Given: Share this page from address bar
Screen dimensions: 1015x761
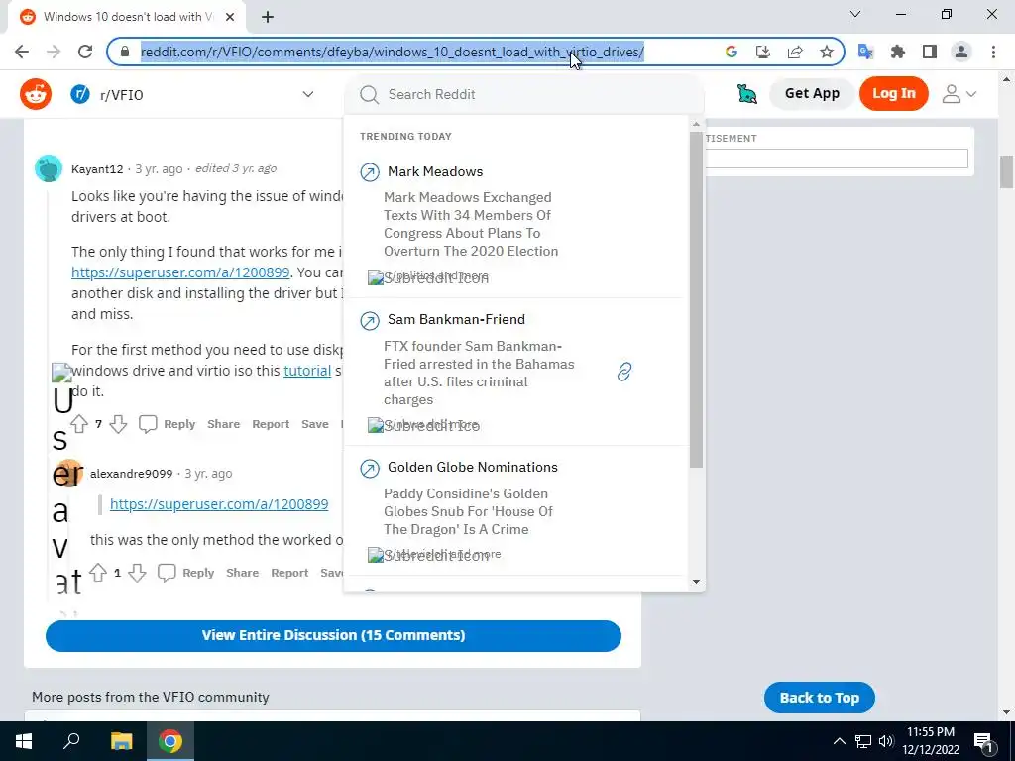Looking at the screenshot, I should tap(795, 52).
